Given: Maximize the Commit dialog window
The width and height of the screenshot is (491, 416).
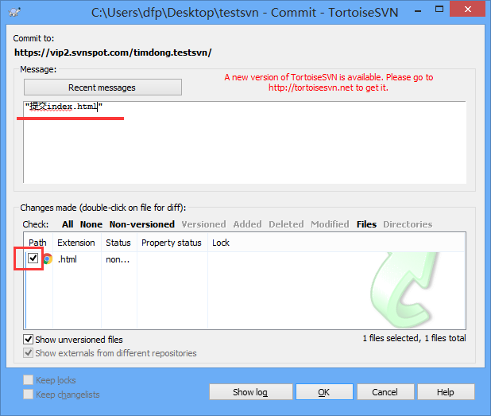Looking at the screenshot, I should coord(439,10).
